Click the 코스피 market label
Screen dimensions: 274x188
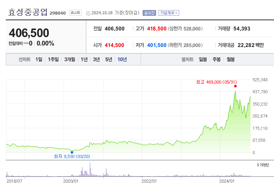coord(75,13)
